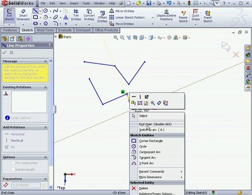This screenshot has width=252, height=195.
Task: Open the Insert menu
Action: pos(74,3)
